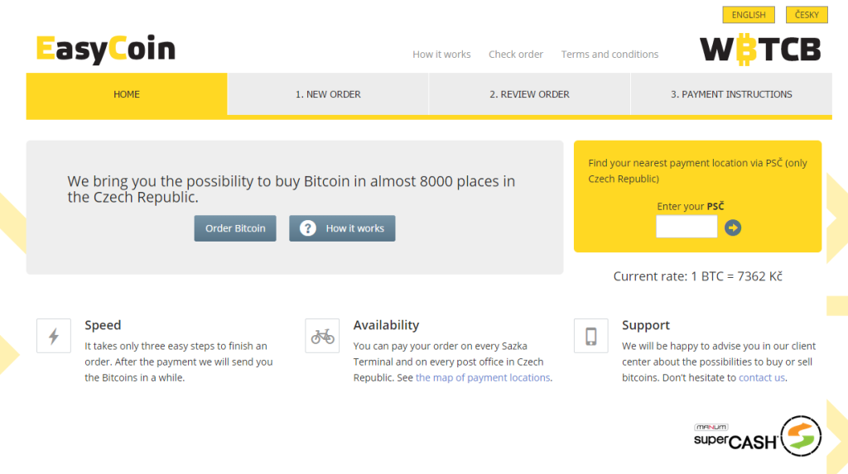Open the Check order link
The height and width of the screenshot is (474, 848).
515,54
